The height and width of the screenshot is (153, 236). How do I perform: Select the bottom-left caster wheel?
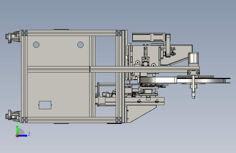[x=13, y=115]
